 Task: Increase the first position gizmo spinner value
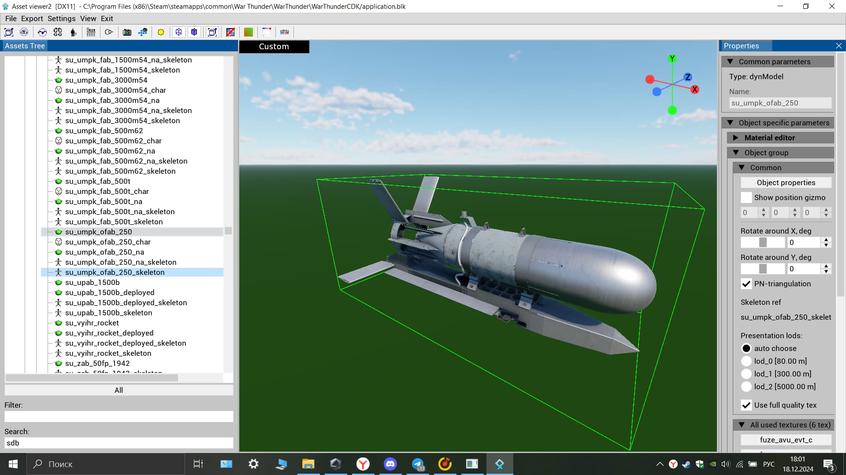click(x=764, y=210)
